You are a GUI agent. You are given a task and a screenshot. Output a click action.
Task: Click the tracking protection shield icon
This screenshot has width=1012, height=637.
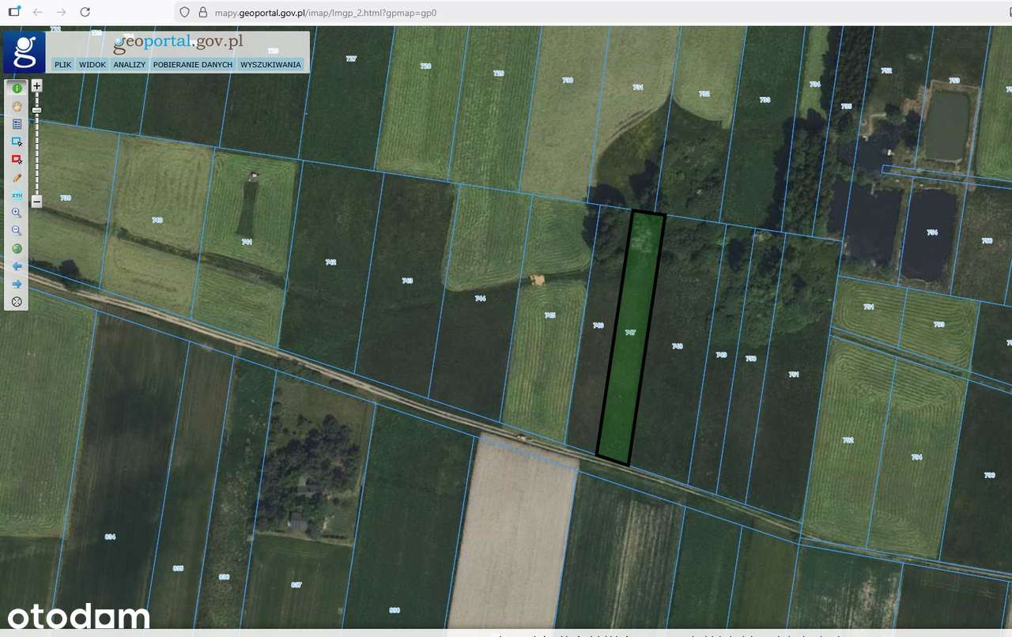(x=185, y=13)
